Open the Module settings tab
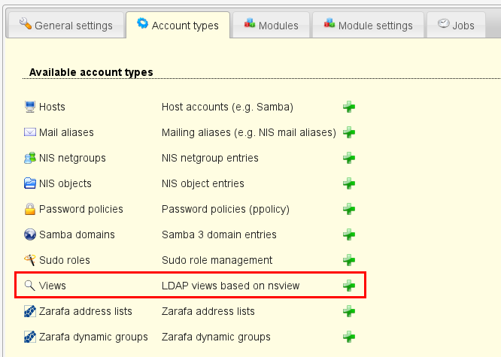The image size is (501, 357). pos(367,25)
